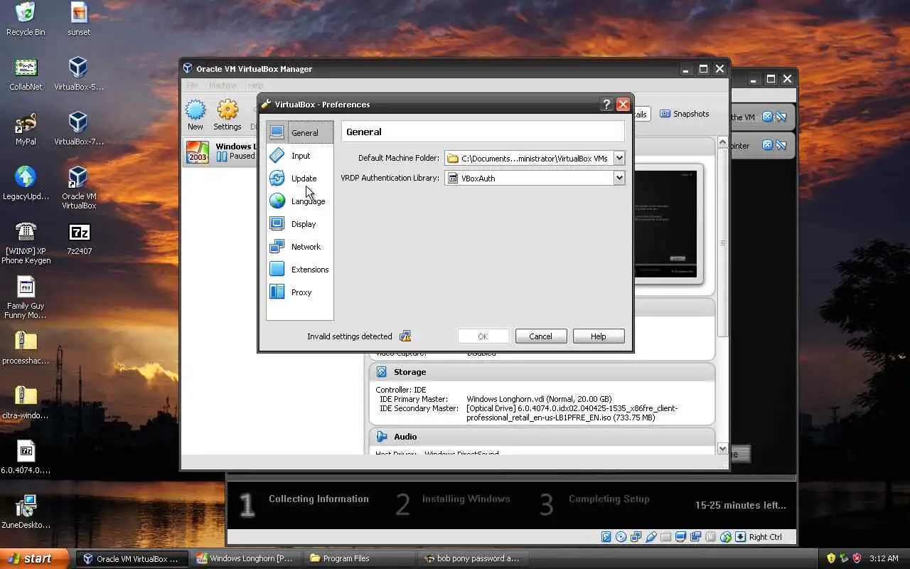Close the 'the VM' notification in VM window

coord(767,117)
